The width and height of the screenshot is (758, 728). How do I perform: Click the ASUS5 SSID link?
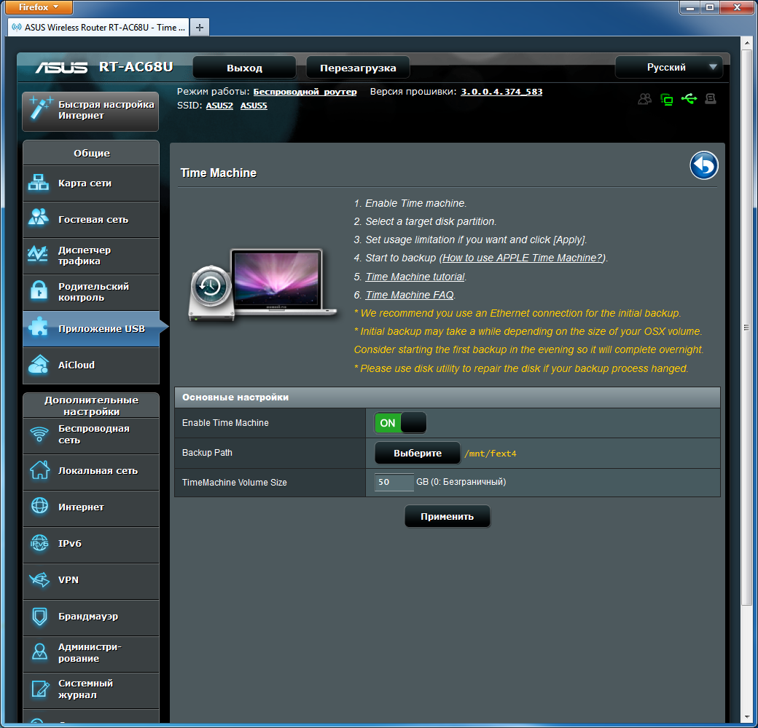(254, 106)
